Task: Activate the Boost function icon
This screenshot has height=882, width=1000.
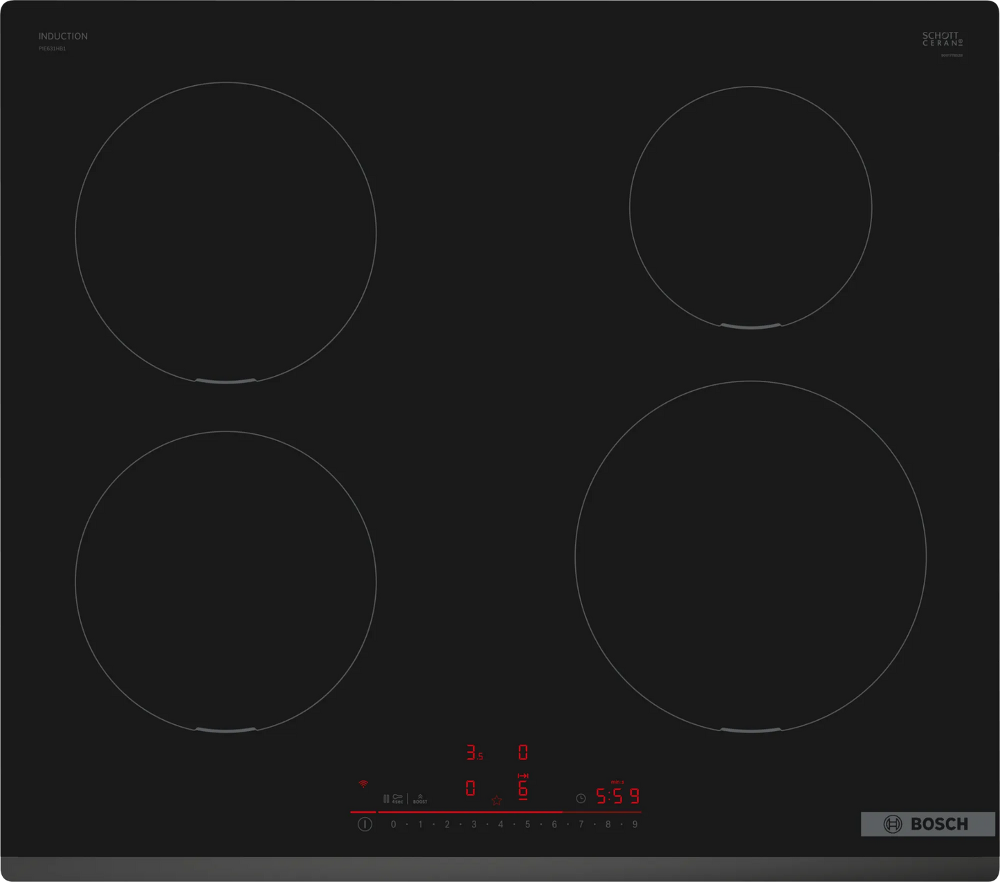Action: click(420, 798)
